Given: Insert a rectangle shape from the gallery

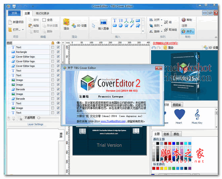Looking at the screenshot, I should click(138, 21).
